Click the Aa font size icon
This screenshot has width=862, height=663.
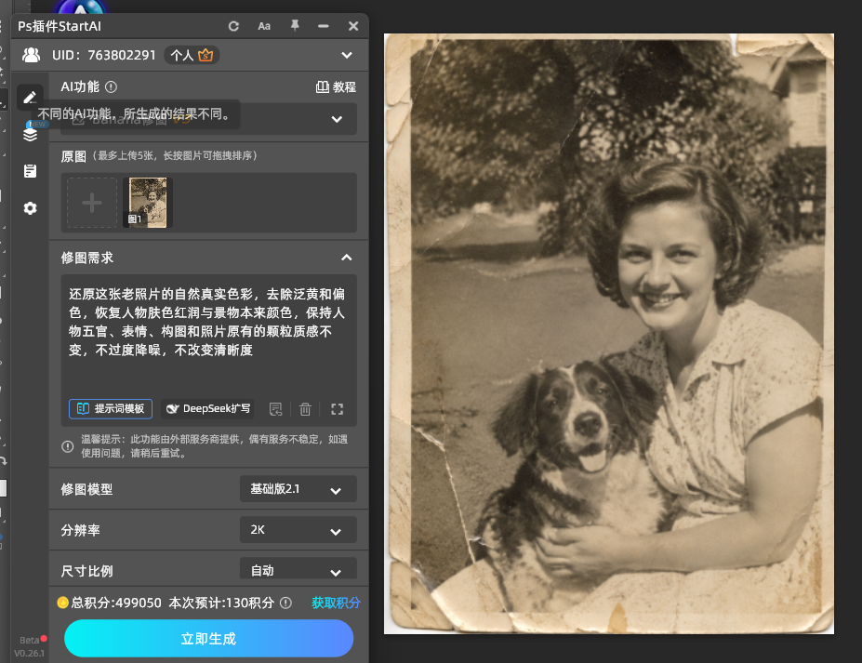[264, 26]
